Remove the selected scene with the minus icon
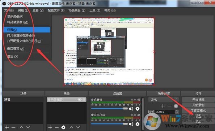215x131 pixels. click(13, 127)
